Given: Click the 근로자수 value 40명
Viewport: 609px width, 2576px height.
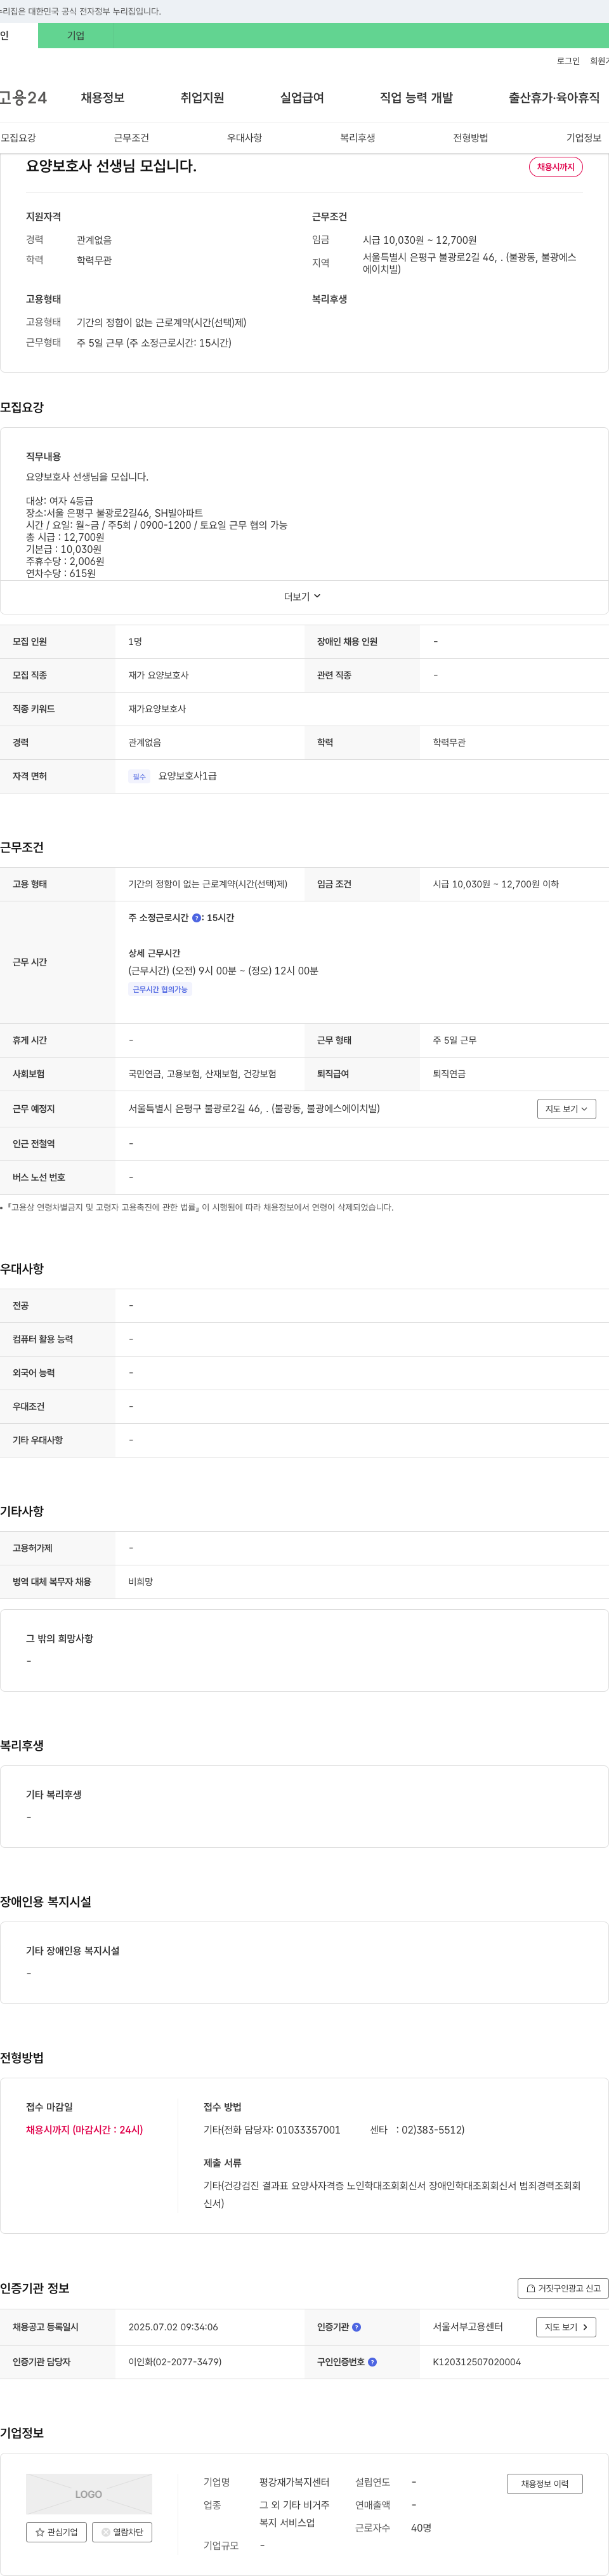Looking at the screenshot, I should click(x=421, y=2528).
